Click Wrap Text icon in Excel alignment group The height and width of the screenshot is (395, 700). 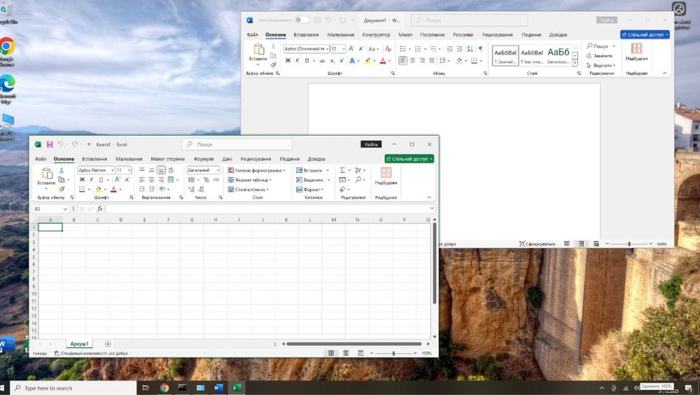coord(171,170)
